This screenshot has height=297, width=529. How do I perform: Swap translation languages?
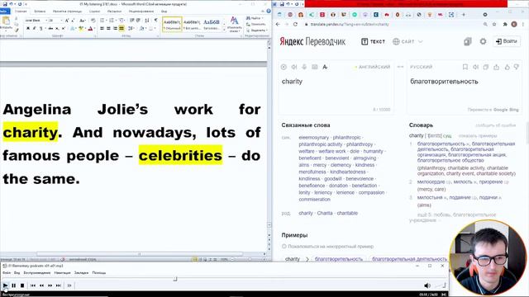400,67
